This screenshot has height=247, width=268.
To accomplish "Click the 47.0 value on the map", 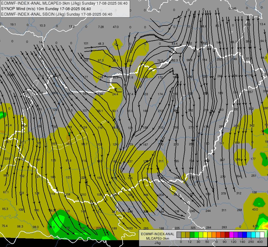I will pos(116,27).
